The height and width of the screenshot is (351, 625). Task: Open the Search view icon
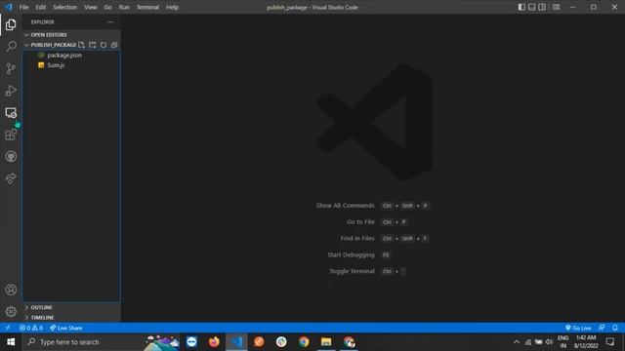(11, 47)
